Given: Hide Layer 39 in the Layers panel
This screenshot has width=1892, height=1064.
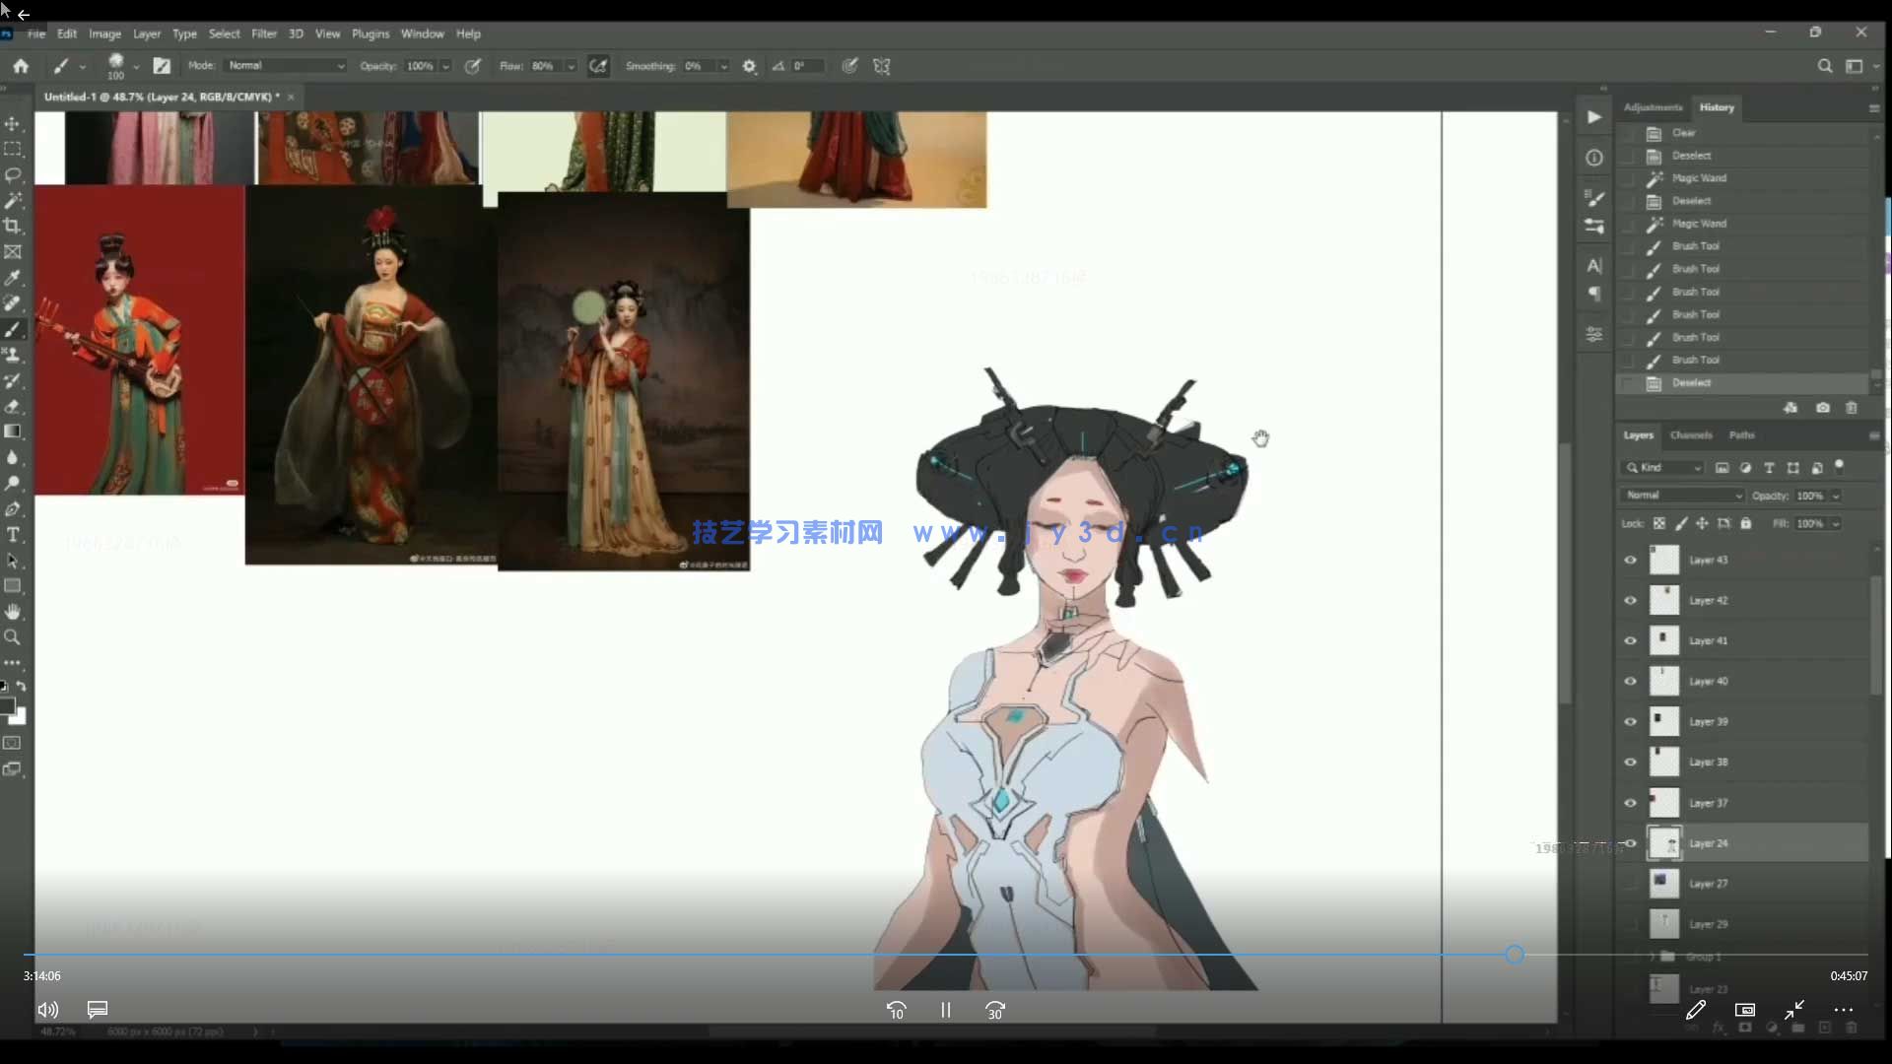Looking at the screenshot, I should (1630, 721).
